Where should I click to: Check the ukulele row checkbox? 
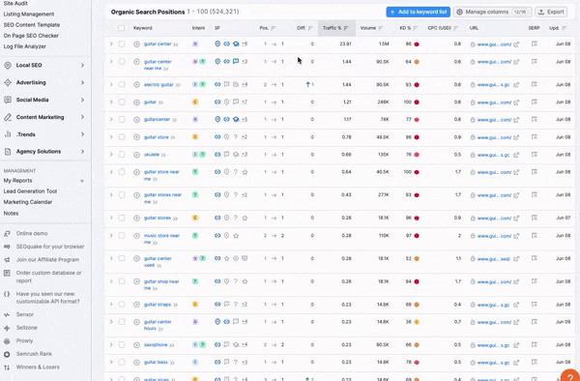coord(122,155)
